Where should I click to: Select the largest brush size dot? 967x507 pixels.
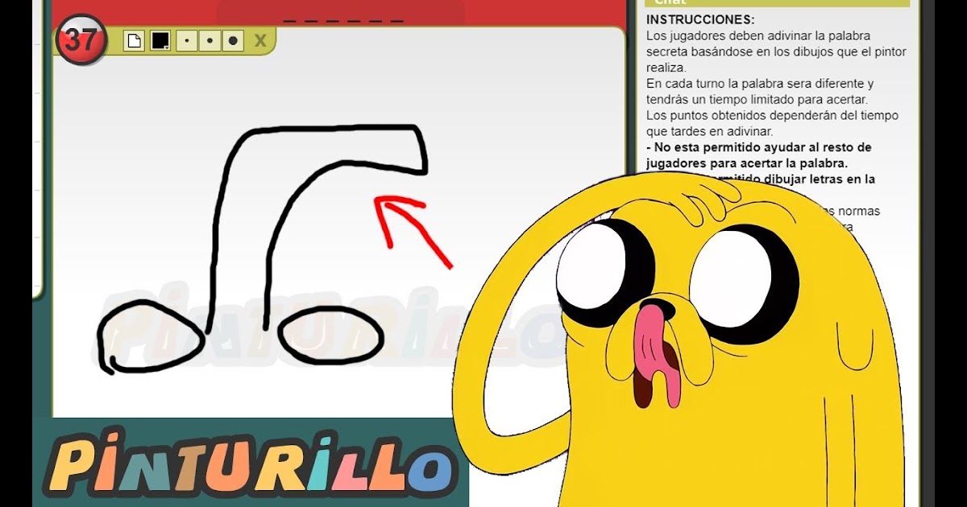point(233,40)
